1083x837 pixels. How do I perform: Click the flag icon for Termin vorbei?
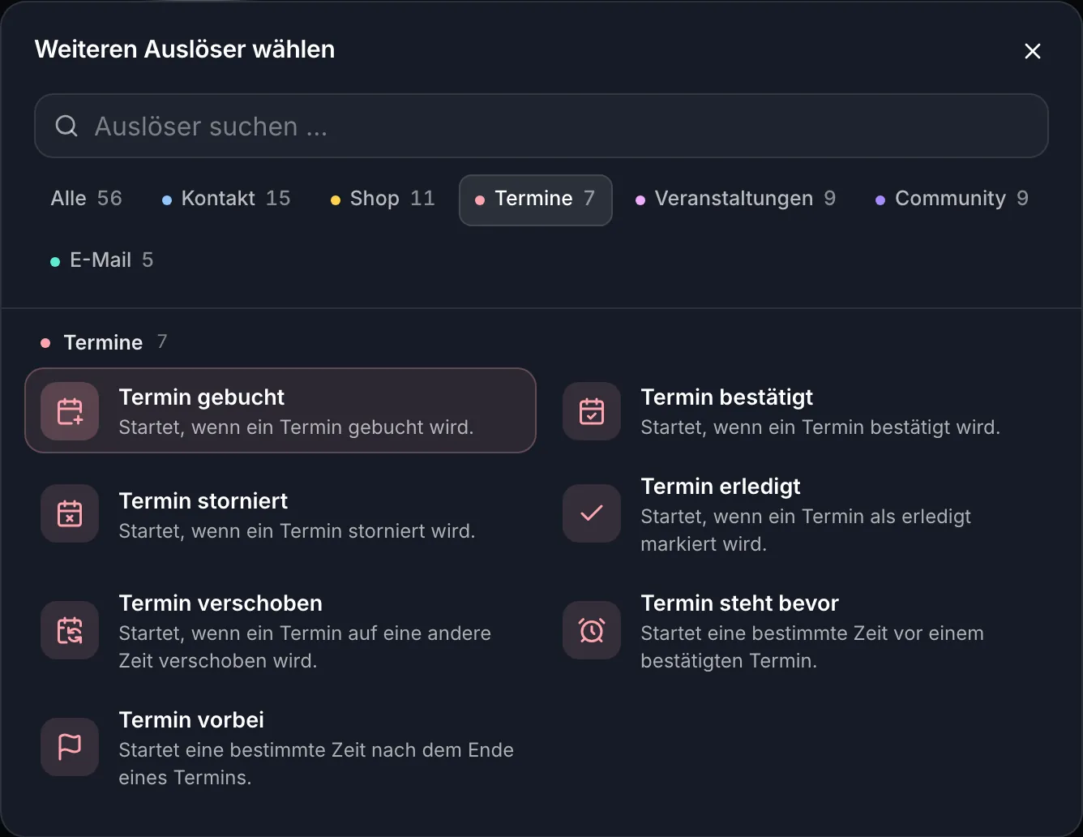70,747
